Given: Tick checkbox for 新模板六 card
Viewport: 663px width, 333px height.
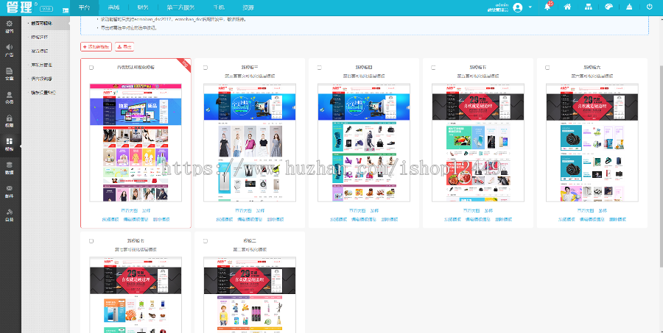Looking at the screenshot, I should point(547,68).
